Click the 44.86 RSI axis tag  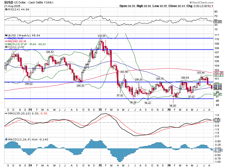tap(218, 22)
